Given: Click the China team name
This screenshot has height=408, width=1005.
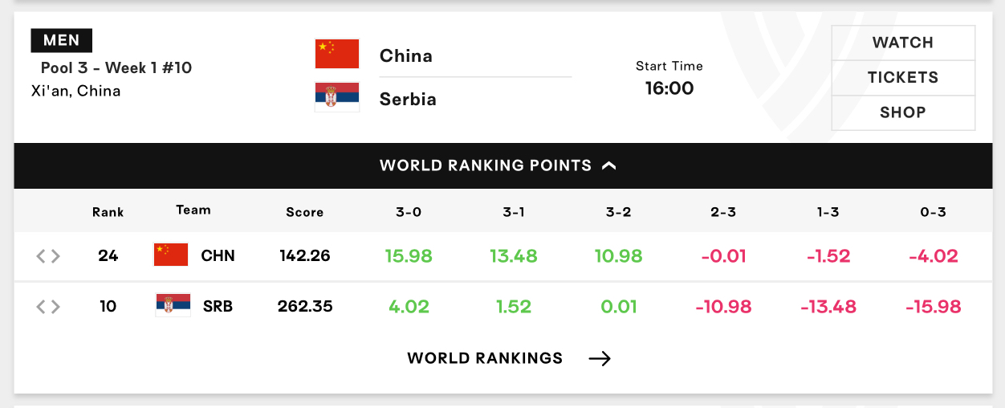Looking at the screenshot, I should pyautogui.click(x=406, y=55).
